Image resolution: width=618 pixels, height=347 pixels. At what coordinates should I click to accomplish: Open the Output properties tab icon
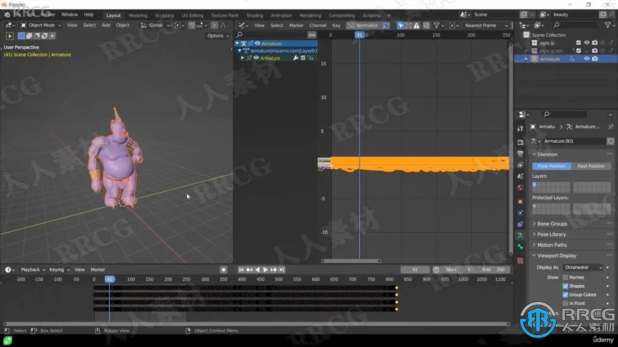point(520,154)
